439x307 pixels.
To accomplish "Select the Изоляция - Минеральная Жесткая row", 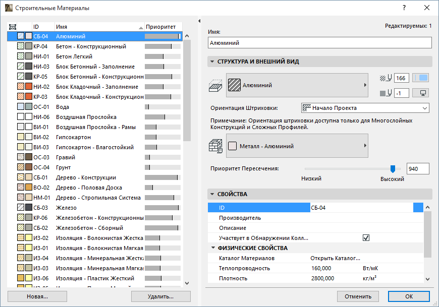I will click(x=95, y=258).
